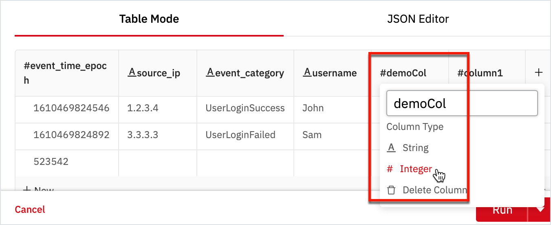This screenshot has height=225, width=551.
Task: Click the plus icon to add column
Action: [538, 73]
